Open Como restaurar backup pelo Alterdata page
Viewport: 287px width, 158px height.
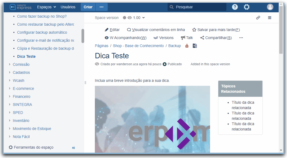46,24
